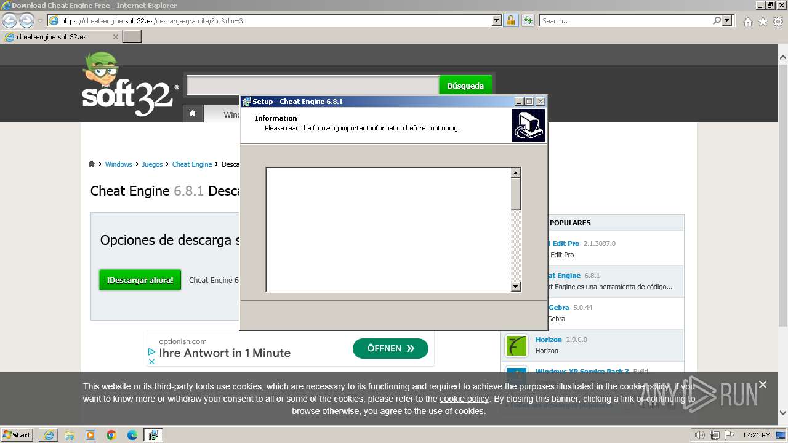
Task: Launch Google Chrome from the taskbar
Action: pyautogui.click(x=111, y=435)
